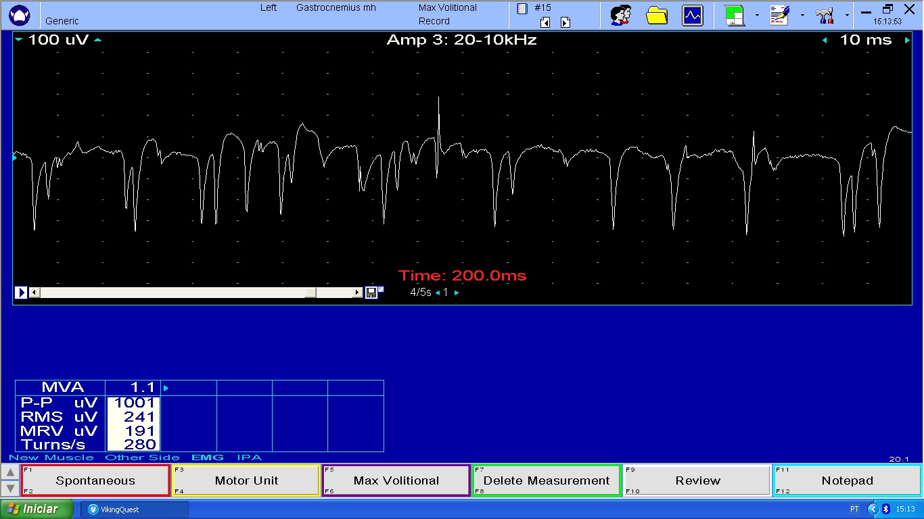Viewport: 924px width, 519px height.
Task: Go to previous record page arrow
Action: coord(545,22)
